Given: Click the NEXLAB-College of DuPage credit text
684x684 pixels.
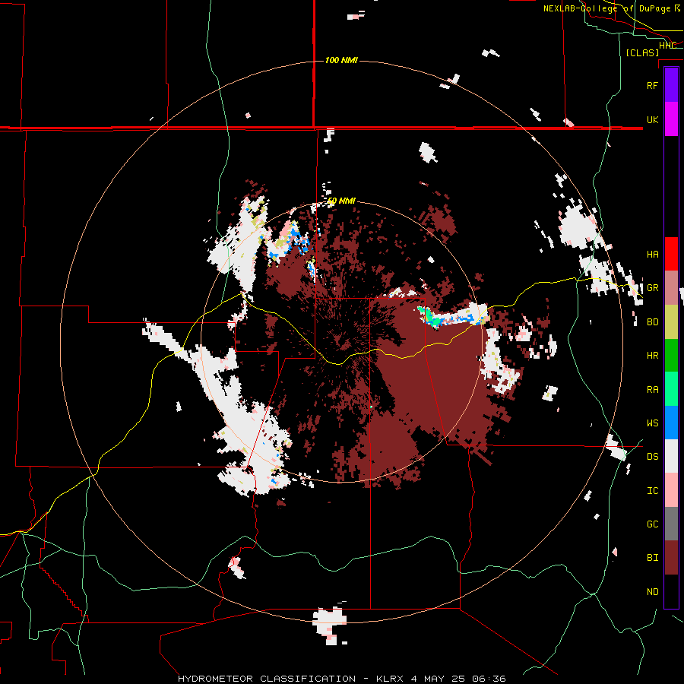Looking at the screenshot, I should click(x=607, y=8).
